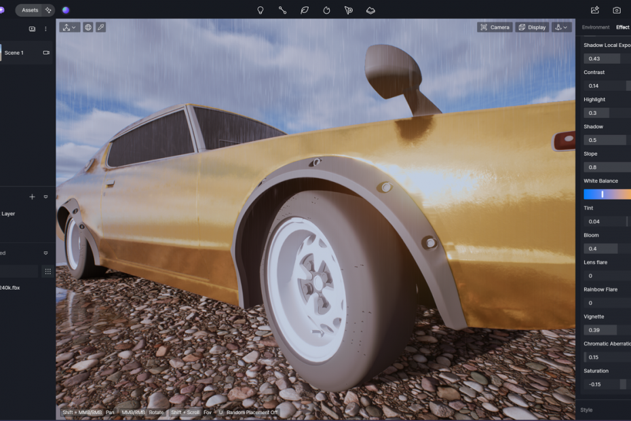Click the globe icon in viewport toolbar
The width and height of the screenshot is (631, 421).
click(x=88, y=27)
